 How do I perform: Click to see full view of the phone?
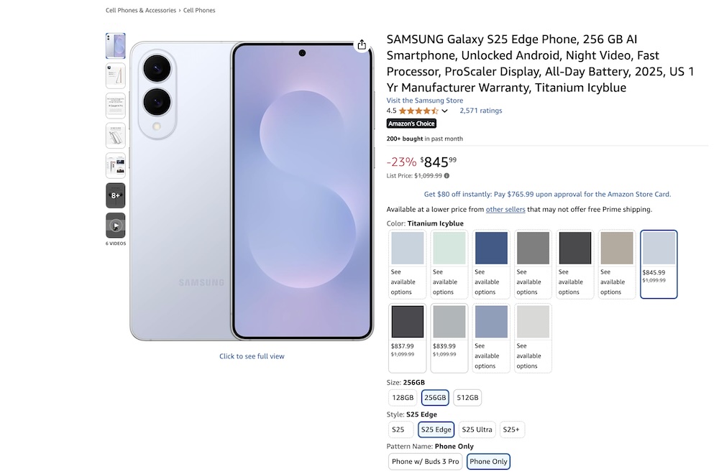252,355
